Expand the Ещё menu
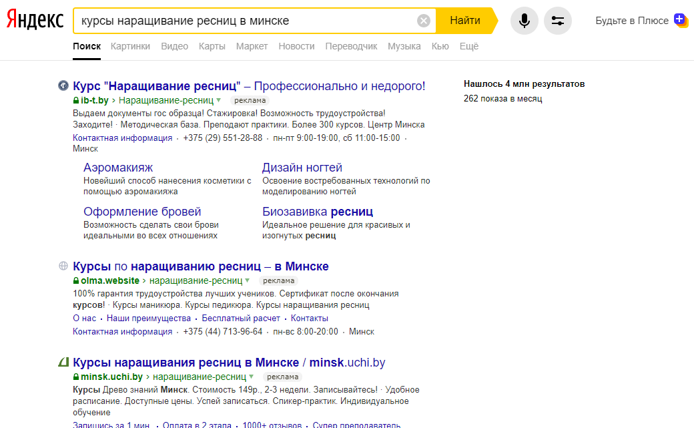 click(469, 46)
